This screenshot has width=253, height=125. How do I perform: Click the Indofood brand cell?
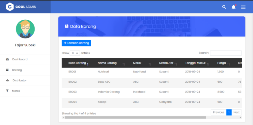[x=139, y=92]
